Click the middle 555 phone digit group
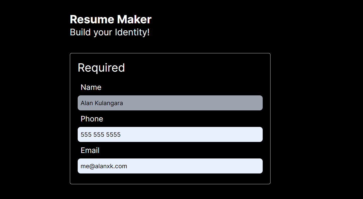Screen dimensions: 363x199 pyautogui.click(x=99, y=135)
